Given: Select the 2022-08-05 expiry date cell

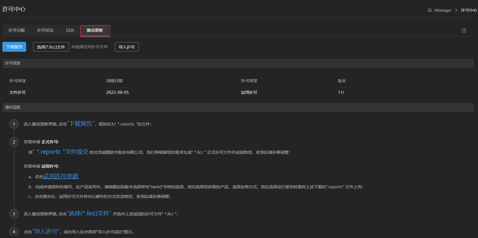Looking at the screenshot, I should pyautogui.click(x=118, y=92).
